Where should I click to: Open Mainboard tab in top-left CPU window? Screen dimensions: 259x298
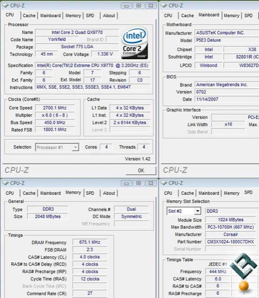pos(50,16)
